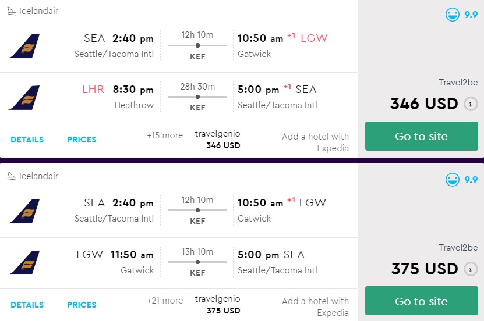Click Icelandair tail logo on first outbound flight
The width and height of the screenshot is (484, 321).
(24, 46)
